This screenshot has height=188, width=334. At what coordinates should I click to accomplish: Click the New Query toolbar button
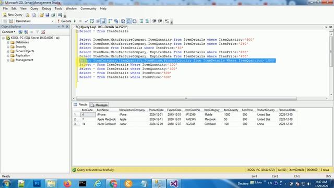(x=13, y=15)
